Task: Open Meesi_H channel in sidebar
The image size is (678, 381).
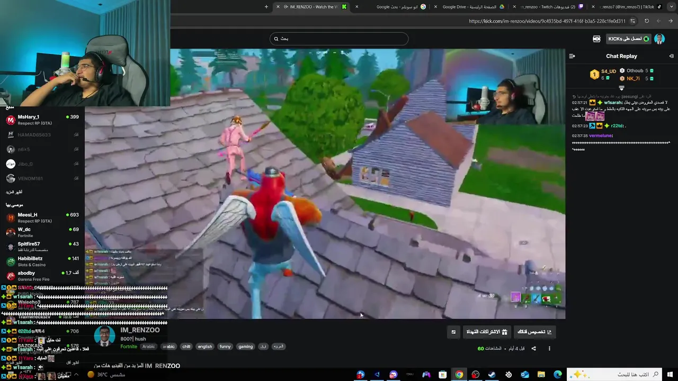Action: 42,217
